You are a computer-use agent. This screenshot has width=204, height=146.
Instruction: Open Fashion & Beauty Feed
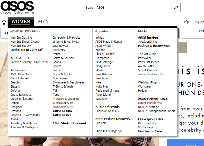coord(154,46)
